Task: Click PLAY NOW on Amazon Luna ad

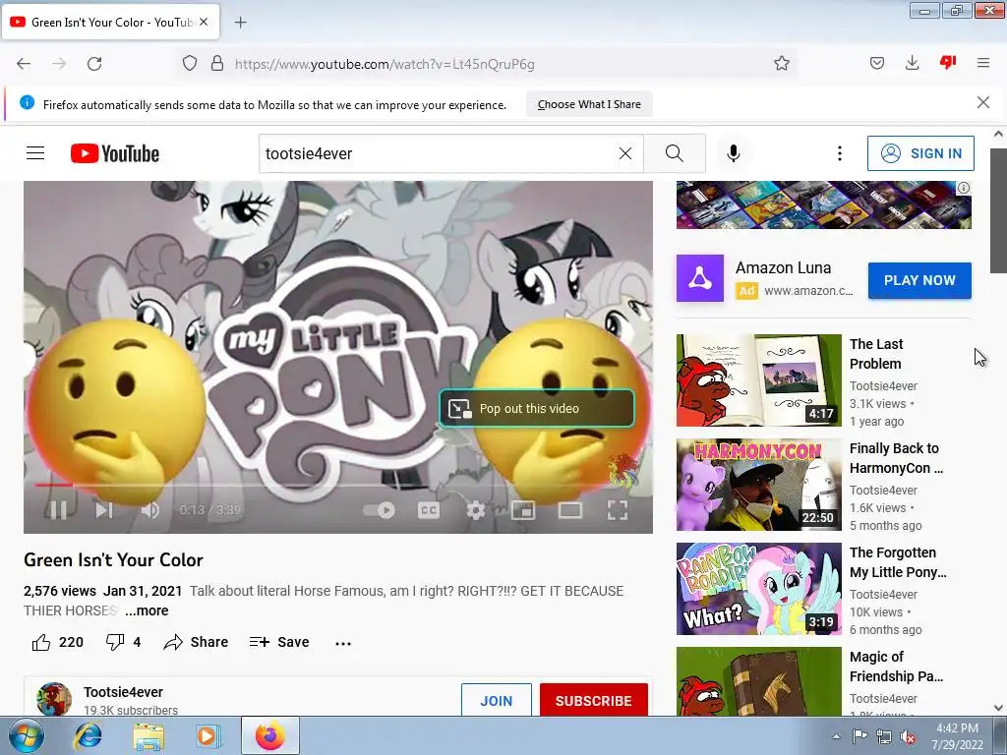Action: 919,280
